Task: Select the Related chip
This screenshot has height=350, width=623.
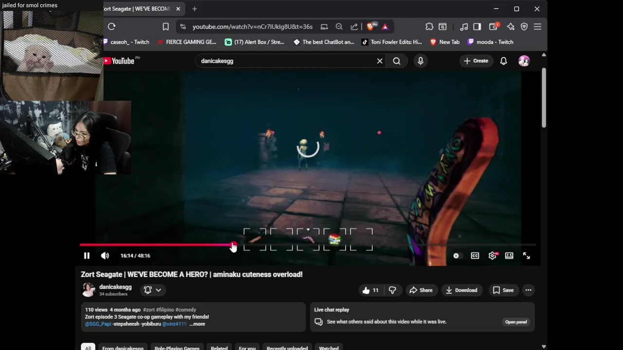Action: (x=219, y=348)
